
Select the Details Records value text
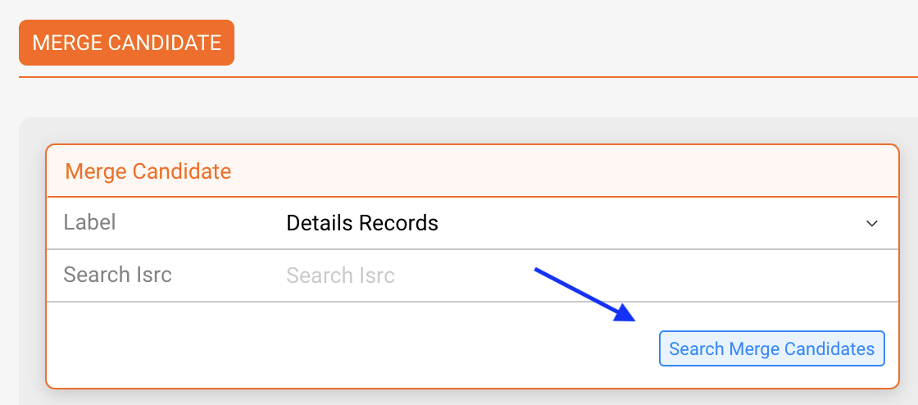pyautogui.click(x=361, y=223)
